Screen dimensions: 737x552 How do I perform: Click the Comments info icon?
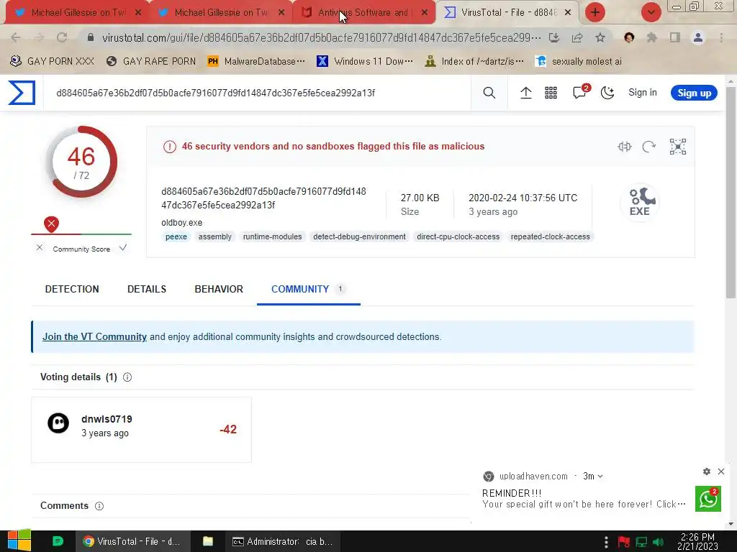click(99, 506)
